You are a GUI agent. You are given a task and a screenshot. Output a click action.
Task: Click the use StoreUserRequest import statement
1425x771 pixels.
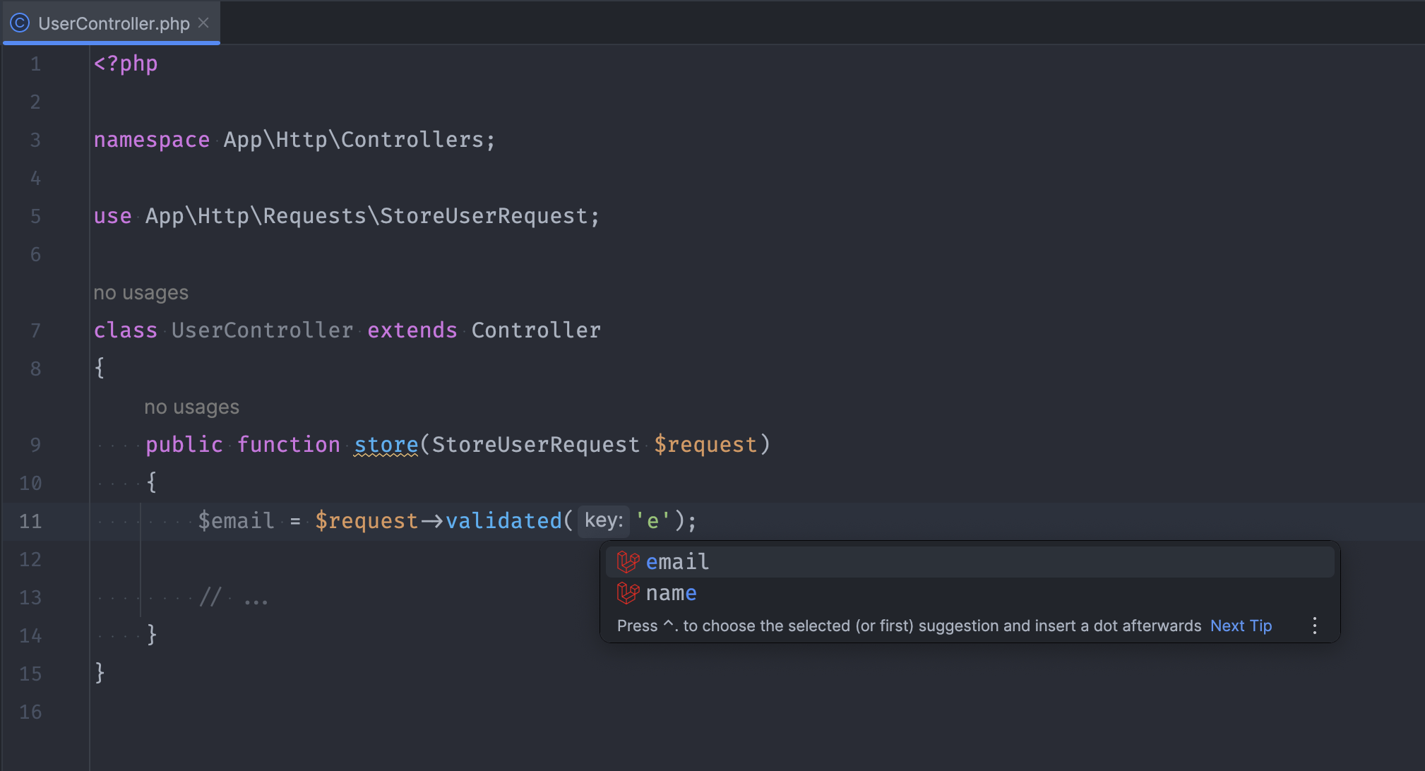[346, 216]
